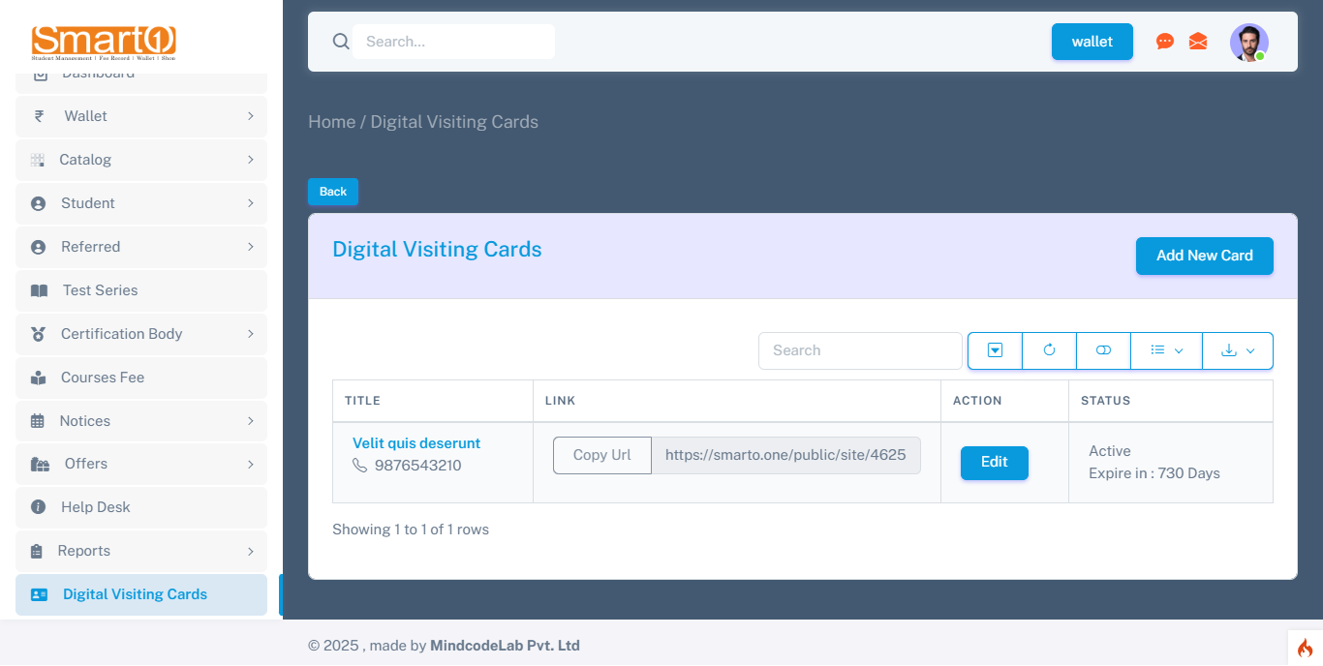Viewport: 1323px width, 666px height.
Task: Click the user profile avatar
Action: pyautogui.click(x=1248, y=43)
